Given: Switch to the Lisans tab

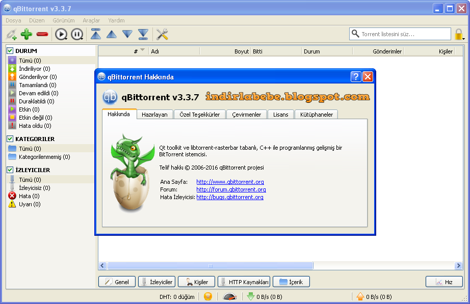Looking at the screenshot, I should pyautogui.click(x=280, y=115).
